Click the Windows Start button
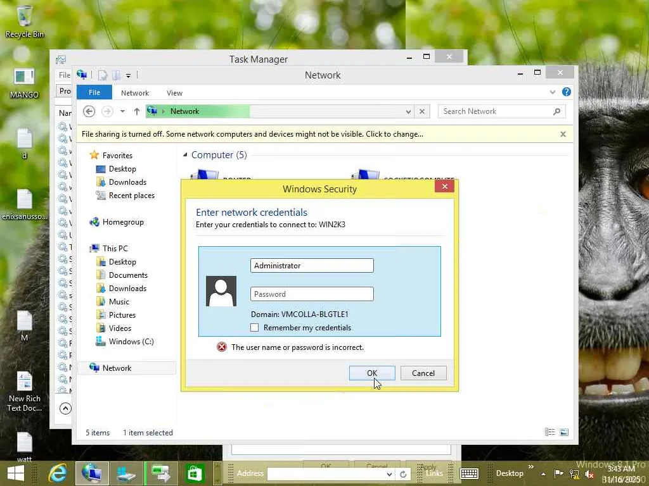 click(16, 473)
